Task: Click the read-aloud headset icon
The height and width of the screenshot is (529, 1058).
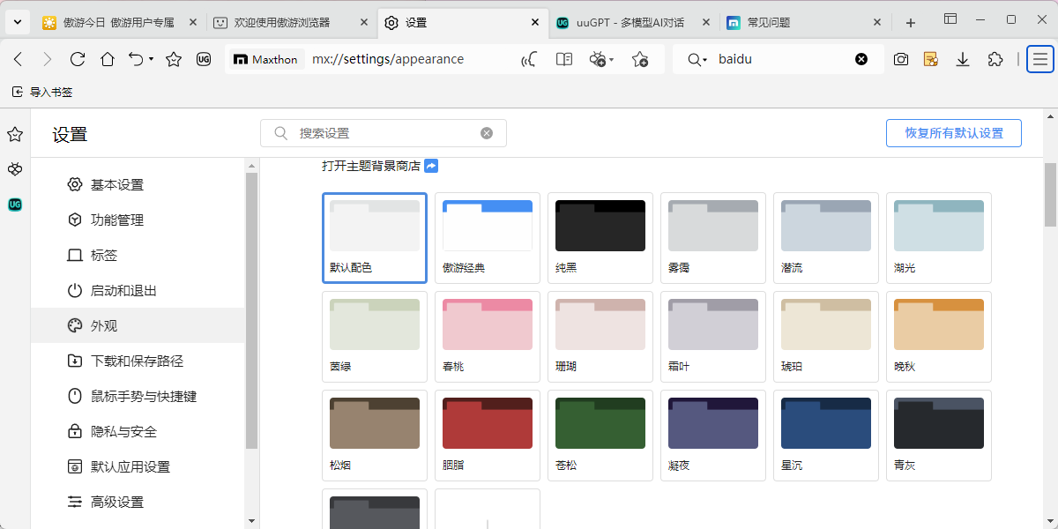Action: click(x=529, y=59)
